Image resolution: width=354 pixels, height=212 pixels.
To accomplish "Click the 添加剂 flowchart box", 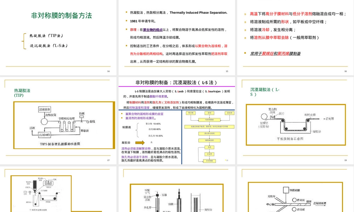I will click(x=229, y=113).
